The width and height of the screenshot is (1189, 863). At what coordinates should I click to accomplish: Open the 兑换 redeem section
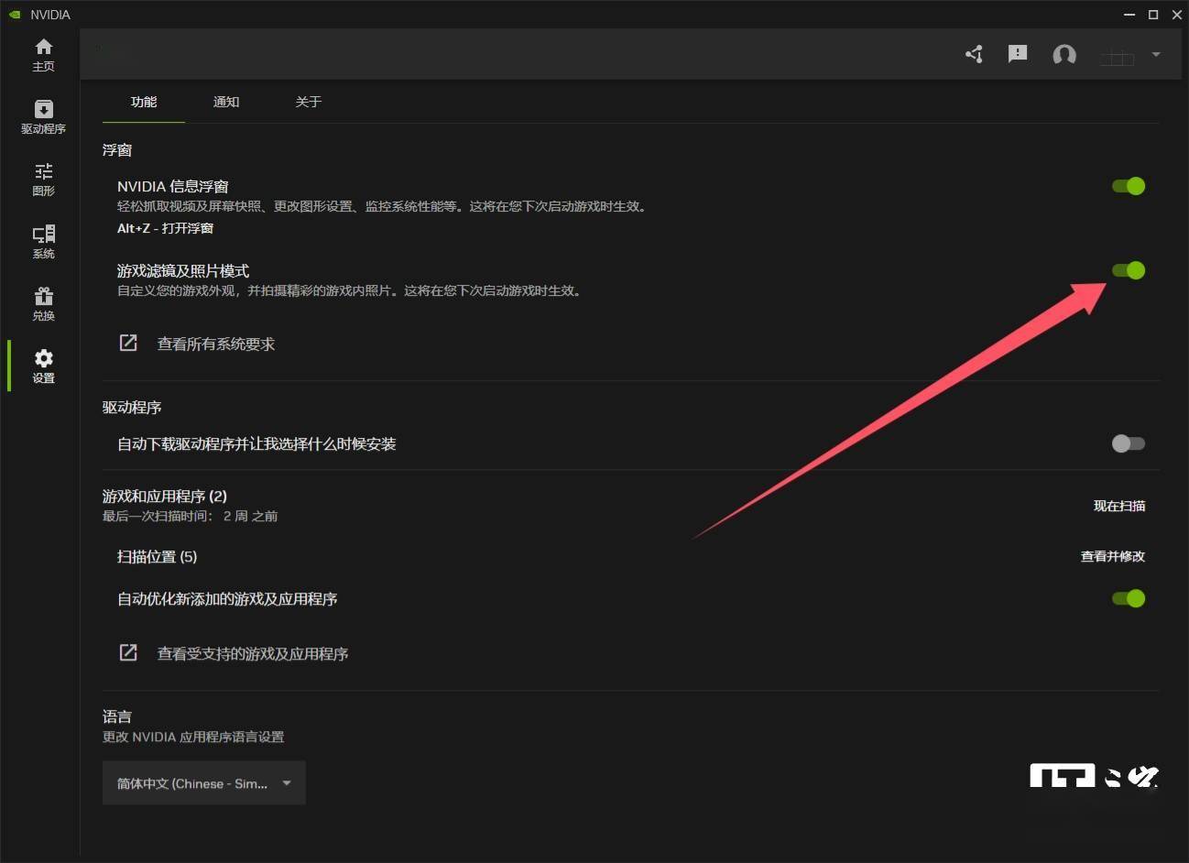pyautogui.click(x=43, y=304)
